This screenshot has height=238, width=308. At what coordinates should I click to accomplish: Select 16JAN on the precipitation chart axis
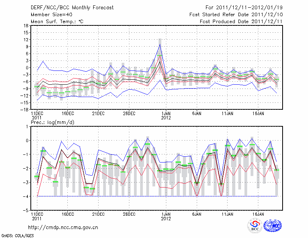coord(258,214)
